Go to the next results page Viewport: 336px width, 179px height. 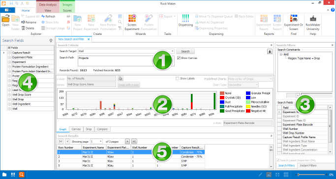(x=127, y=142)
